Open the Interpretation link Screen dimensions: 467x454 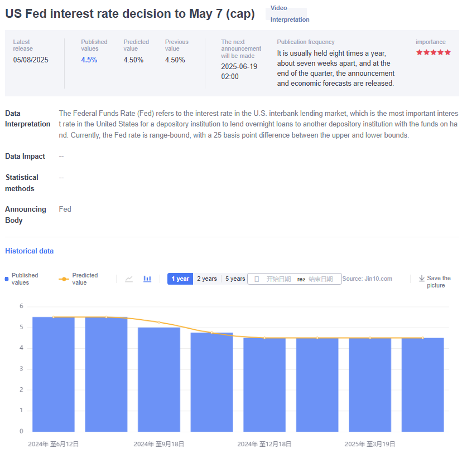pos(290,20)
